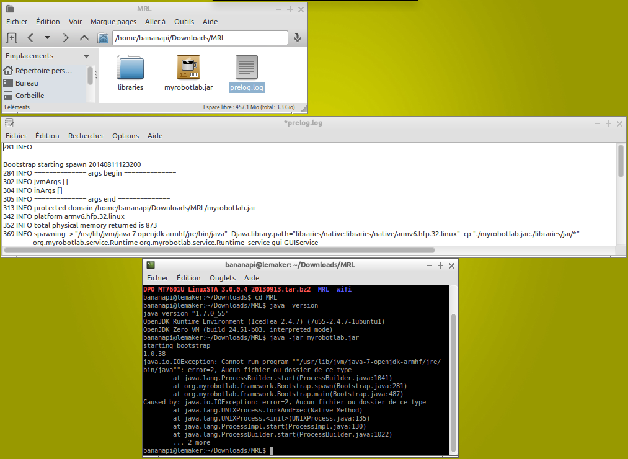The width and height of the screenshot is (628, 459).
Task: Open Répertoire pers… in the sidebar
Action: click(43, 71)
